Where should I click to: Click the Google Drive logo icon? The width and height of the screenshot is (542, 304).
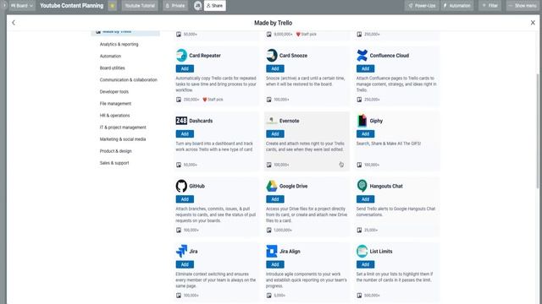pyautogui.click(x=272, y=186)
